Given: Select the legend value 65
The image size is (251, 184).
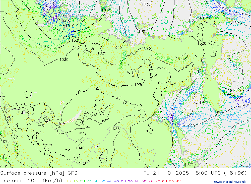Looking at the screenshot, I should [x=144, y=181].
